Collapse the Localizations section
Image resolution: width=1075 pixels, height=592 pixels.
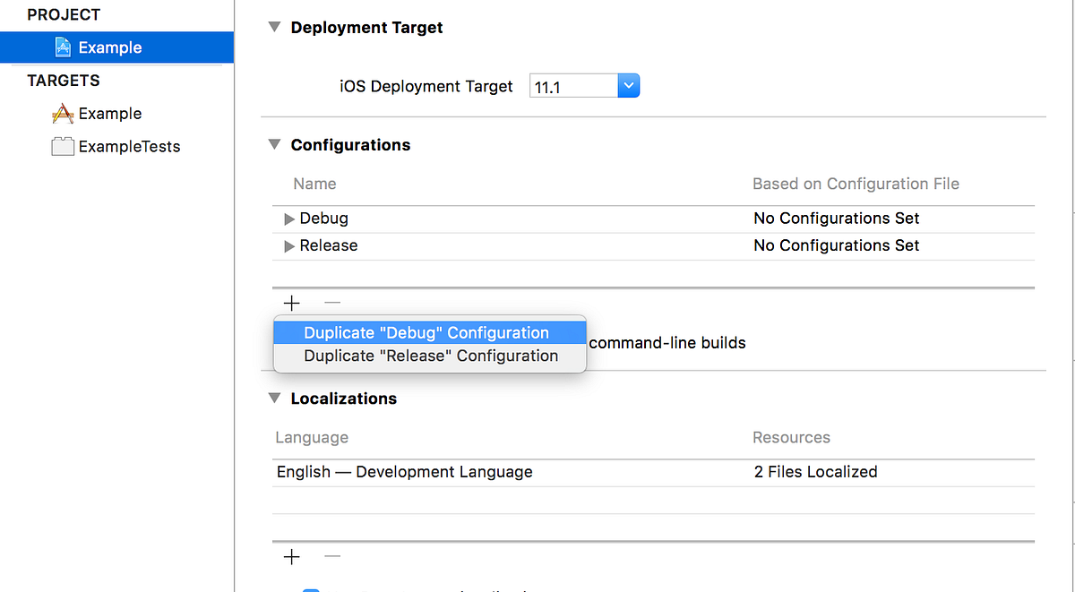(274, 398)
